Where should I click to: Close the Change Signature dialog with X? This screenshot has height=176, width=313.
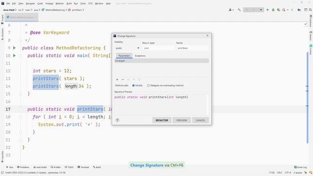click(x=207, y=36)
